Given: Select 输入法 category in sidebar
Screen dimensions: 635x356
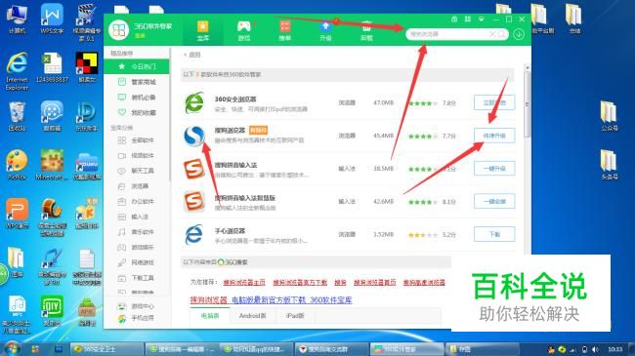Looking at the screenshot, I should 137,217.
